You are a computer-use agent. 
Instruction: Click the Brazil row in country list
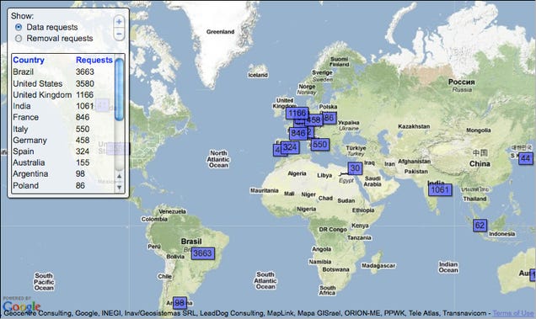(x=63, y=72)
